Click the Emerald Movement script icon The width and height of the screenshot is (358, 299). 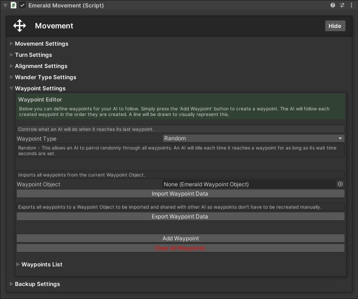pos(14,6)
